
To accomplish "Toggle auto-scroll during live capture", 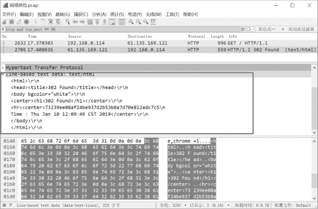I will (x=112, y=22).
